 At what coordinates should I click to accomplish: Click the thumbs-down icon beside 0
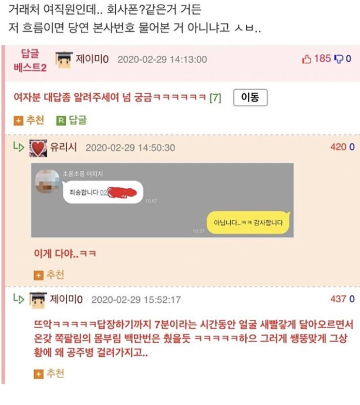[x=338, y=59]
